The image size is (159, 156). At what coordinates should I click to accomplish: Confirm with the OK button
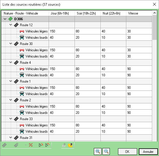click(x=127, y=151)
